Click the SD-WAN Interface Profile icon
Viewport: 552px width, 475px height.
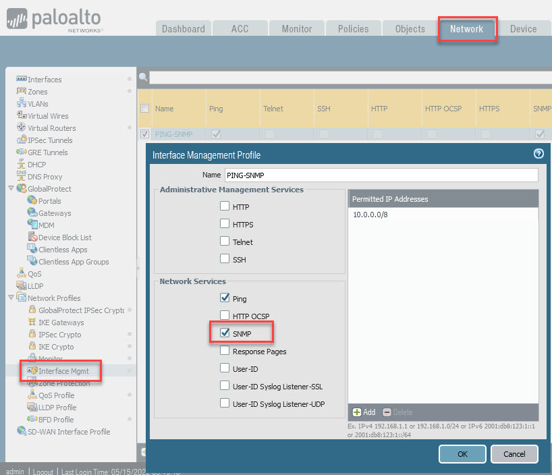click(x=22, y=432)
